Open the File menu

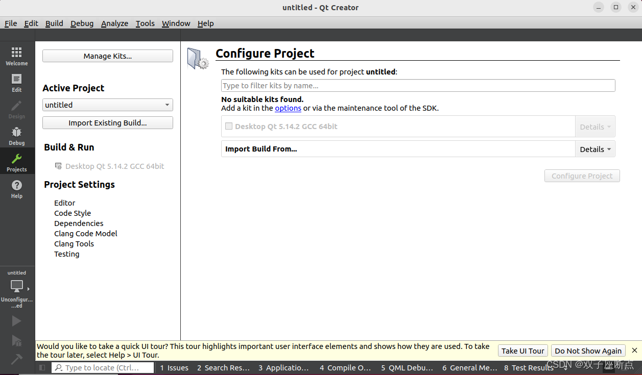pos(11,23)
